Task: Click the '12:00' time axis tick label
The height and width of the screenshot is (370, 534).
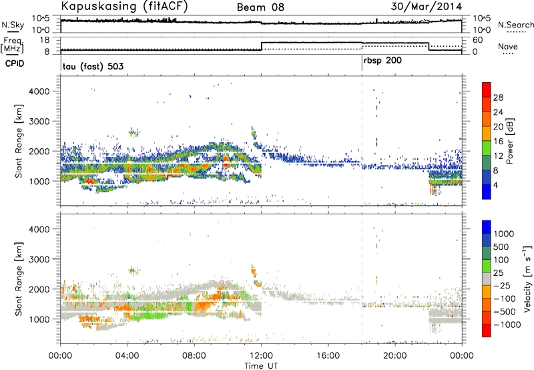Action: 261,356
